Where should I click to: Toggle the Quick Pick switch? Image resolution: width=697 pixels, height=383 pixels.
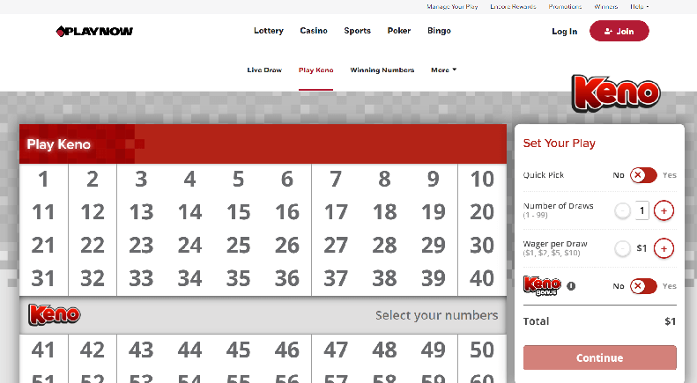pyautogui.click(x=643, y=175)
